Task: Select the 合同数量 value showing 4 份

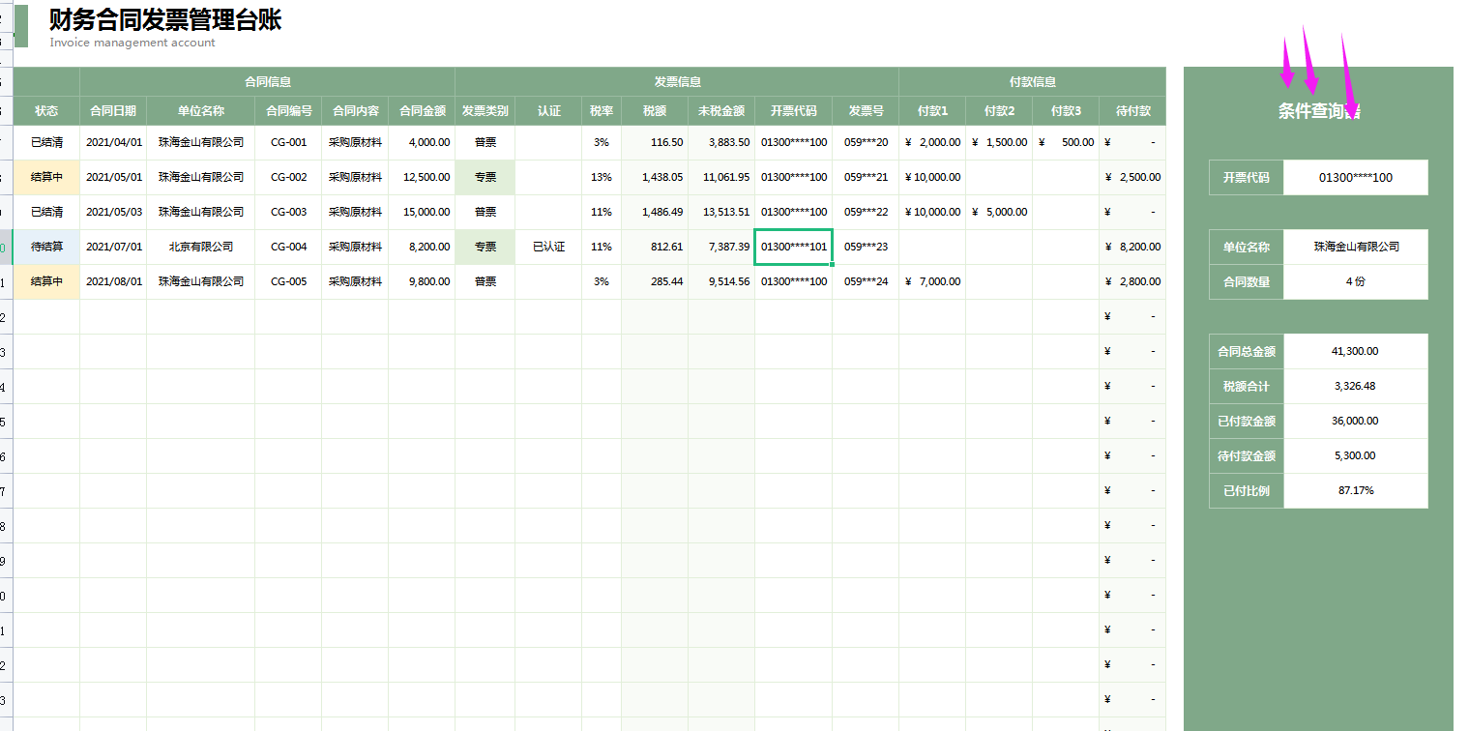Action: pos(1355,282)
